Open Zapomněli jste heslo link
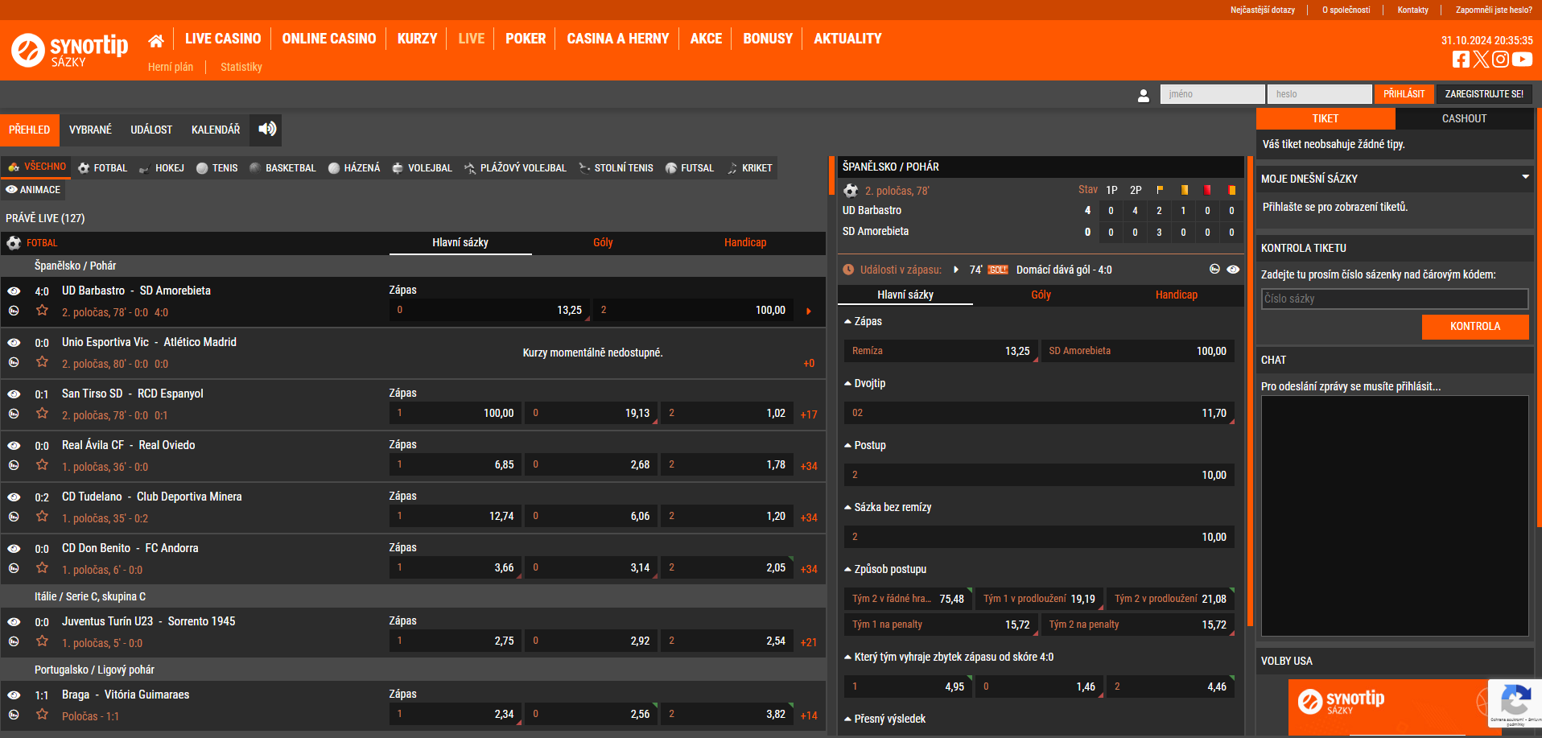Screen dimensions: 1542x738 [1494, 10]
